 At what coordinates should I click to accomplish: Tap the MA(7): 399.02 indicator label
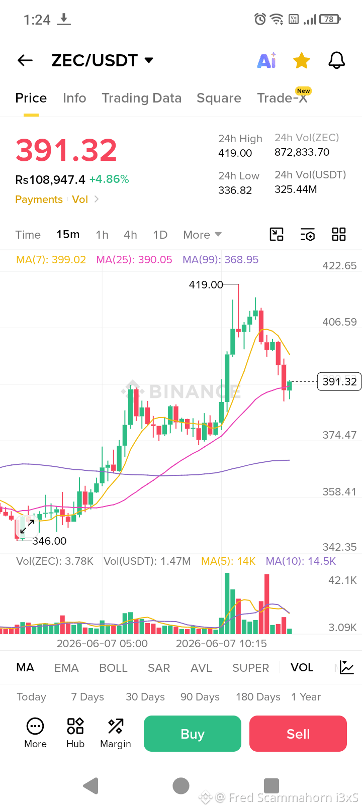point(51,260)
